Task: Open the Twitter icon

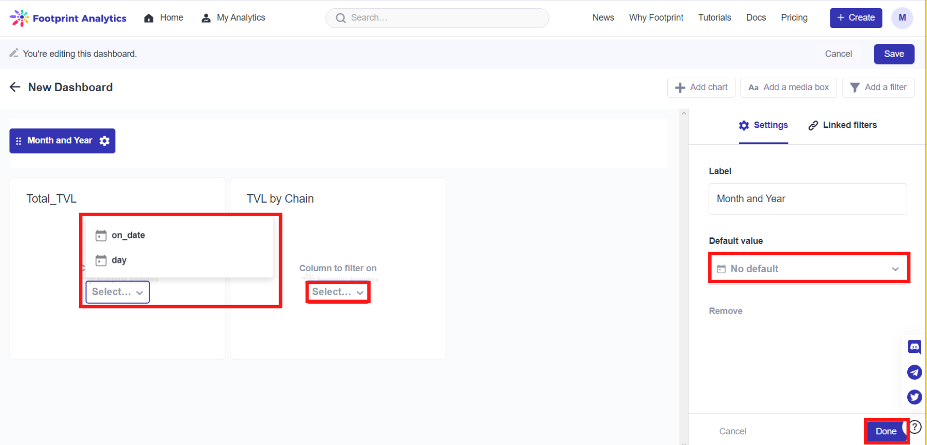Action: [914, 397]
